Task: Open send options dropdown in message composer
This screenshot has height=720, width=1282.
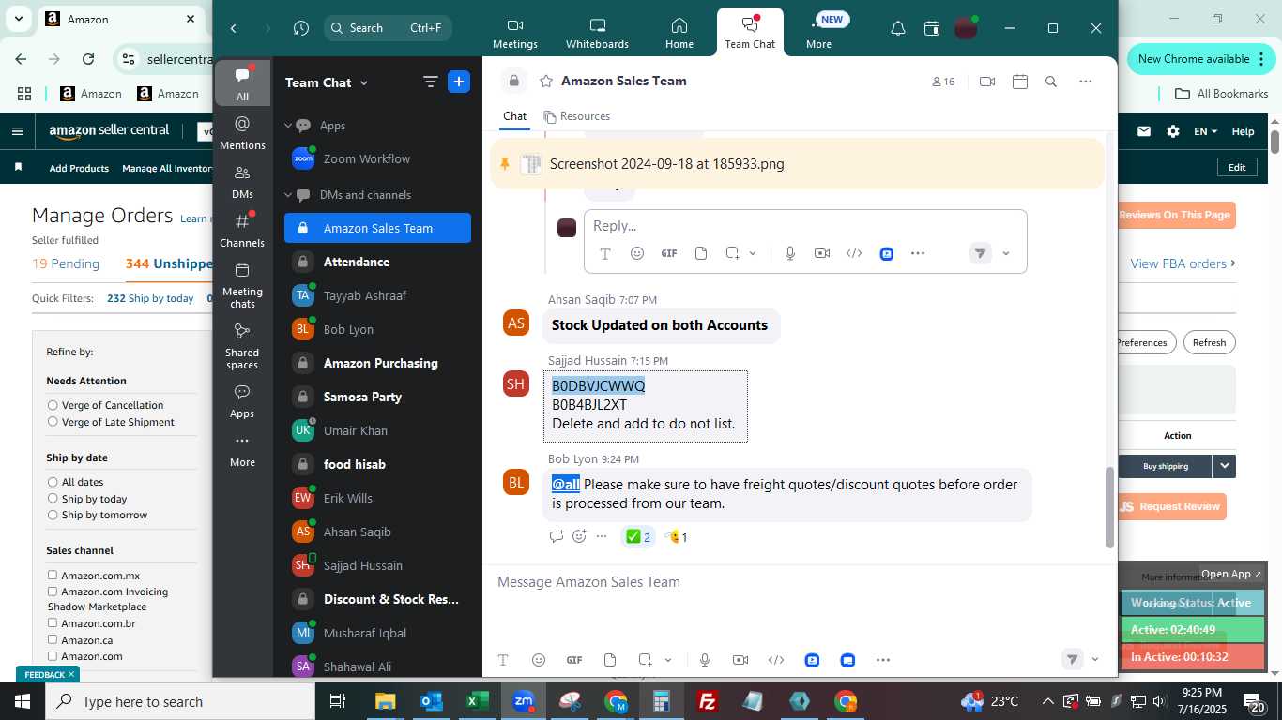Action: pyautogui.click(x=1094, y=660)
